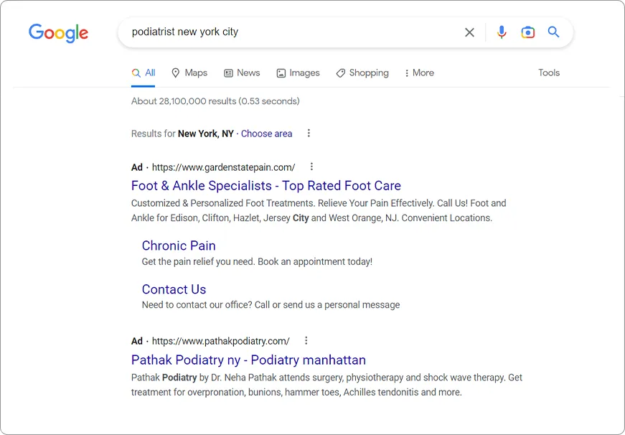
Task: Click the blue magnifier search button
Action: click(553, 32)
